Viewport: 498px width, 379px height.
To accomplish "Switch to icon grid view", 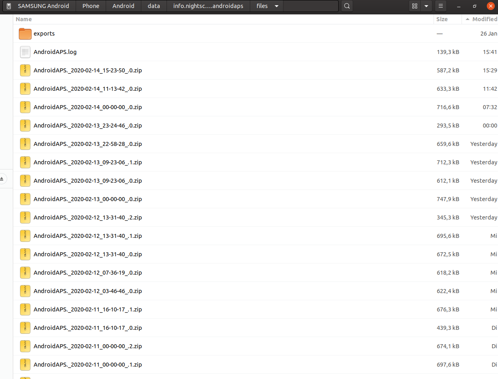I will tap(415, 6).
